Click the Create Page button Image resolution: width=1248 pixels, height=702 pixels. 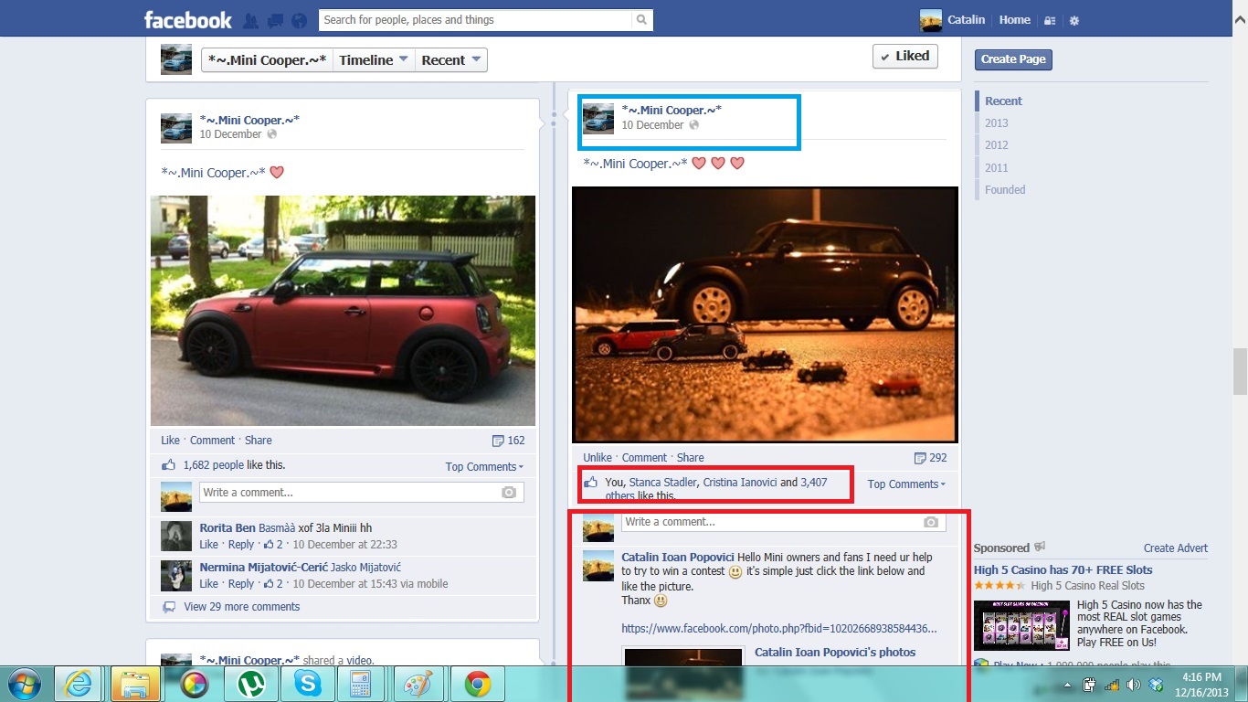click(1012, 59)
